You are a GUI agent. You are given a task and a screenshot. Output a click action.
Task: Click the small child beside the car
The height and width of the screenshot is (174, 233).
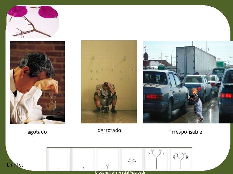(x=196, y=104)
